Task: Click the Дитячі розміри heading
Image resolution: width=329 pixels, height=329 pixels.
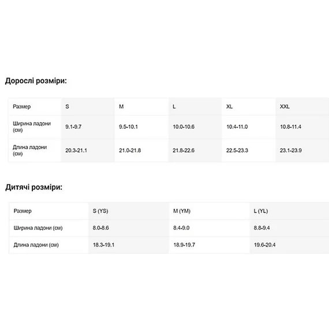Action: 34,187
